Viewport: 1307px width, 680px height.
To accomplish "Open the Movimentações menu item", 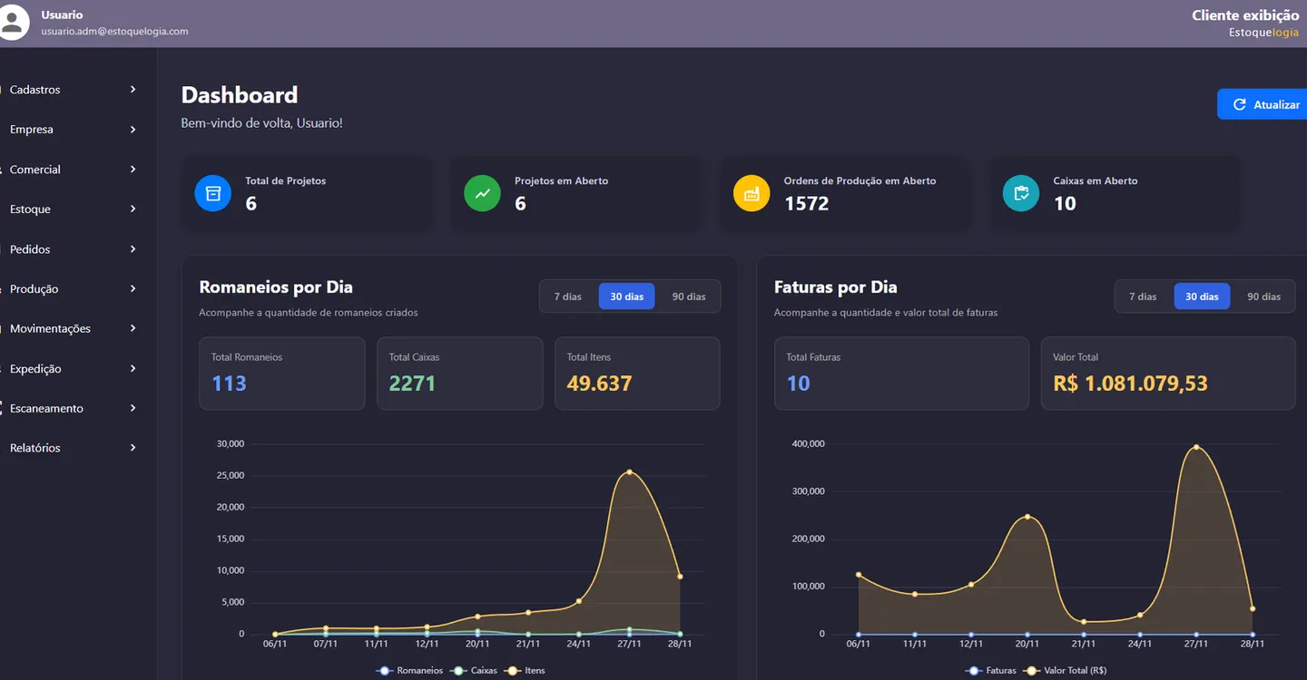I will 73,329.
